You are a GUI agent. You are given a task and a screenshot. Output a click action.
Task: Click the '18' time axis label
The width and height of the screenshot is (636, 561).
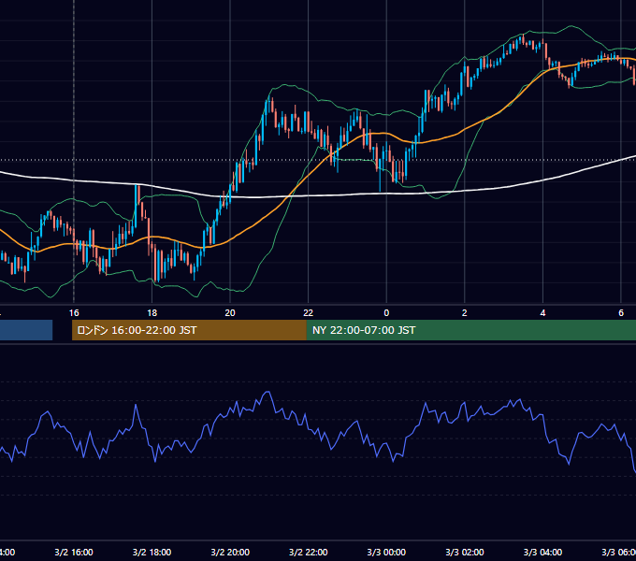click(x=152, y=313)
